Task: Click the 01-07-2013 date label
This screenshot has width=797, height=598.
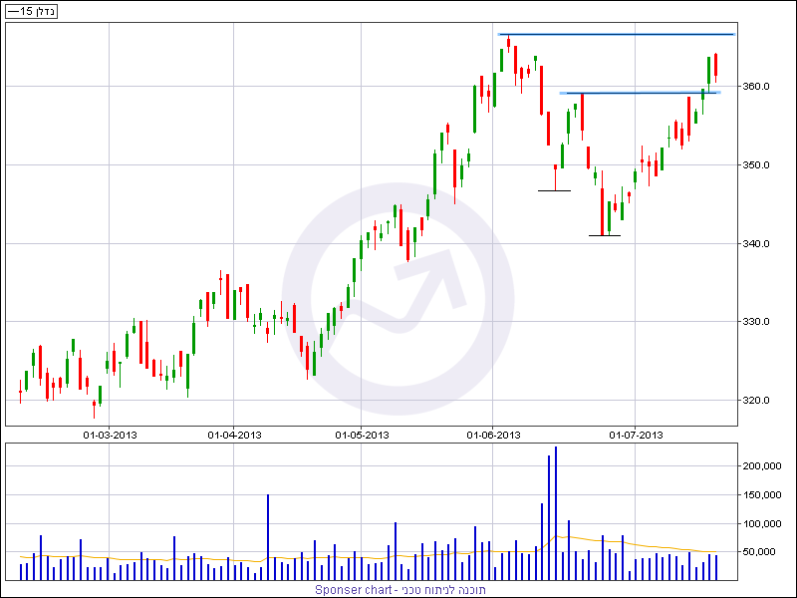Action: pos(636,435)
